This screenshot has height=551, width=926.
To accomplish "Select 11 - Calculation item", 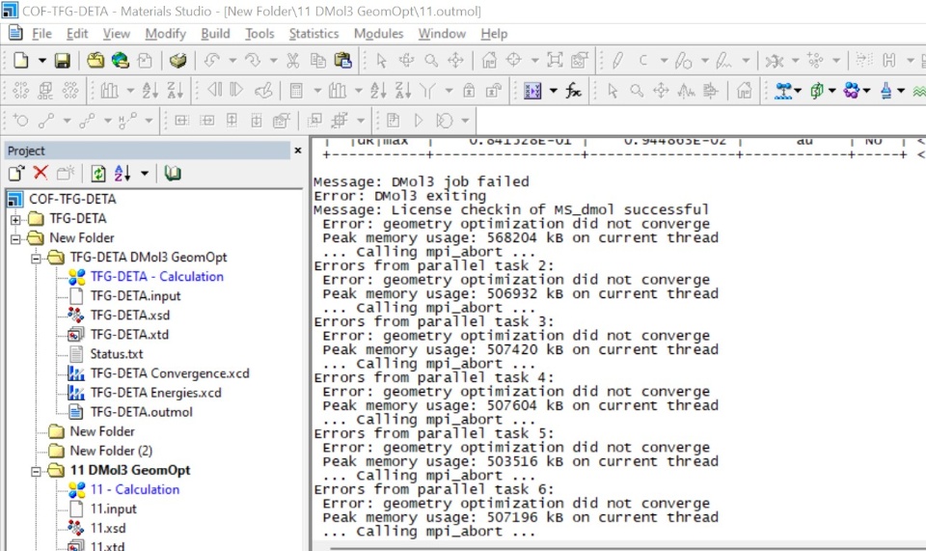I will [135, 489].
